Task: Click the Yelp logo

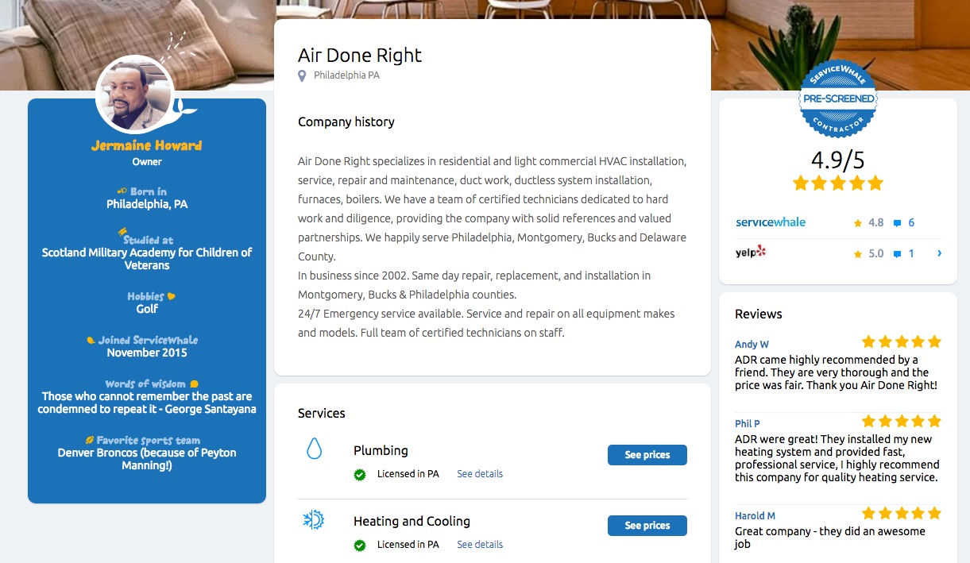Action: click(751, 253)
